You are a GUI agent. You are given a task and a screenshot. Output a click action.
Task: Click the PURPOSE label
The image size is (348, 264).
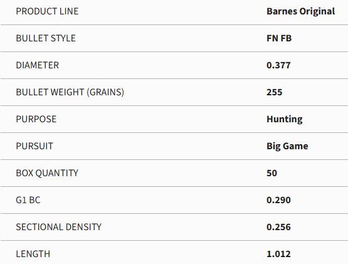(36, 119)
